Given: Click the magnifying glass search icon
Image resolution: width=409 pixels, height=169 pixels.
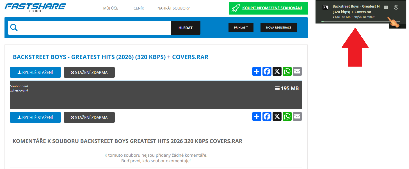Looking at the screenshot, I should coord(14,27).
